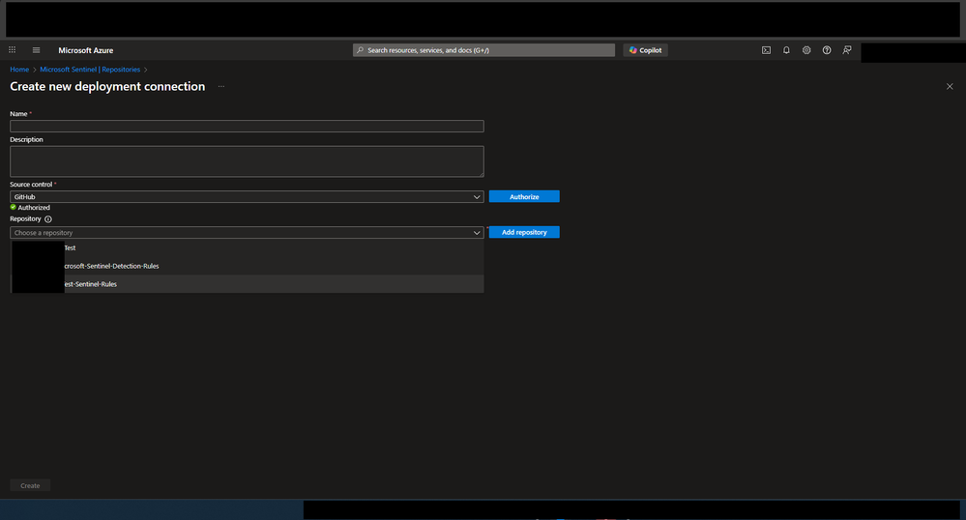Open the ellipsis next to page title
966x520 pixels.
point(221,86)
